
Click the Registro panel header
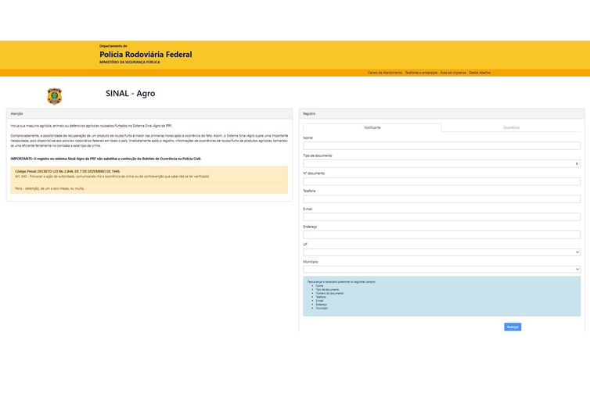pyautogui.click(x=441, y=113)
